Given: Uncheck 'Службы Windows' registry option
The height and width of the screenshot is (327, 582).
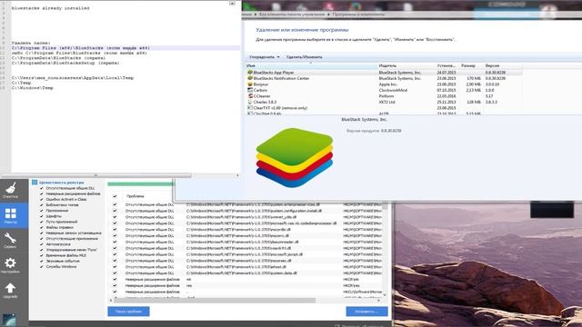Looking at the screenshot, I should 42,266.
